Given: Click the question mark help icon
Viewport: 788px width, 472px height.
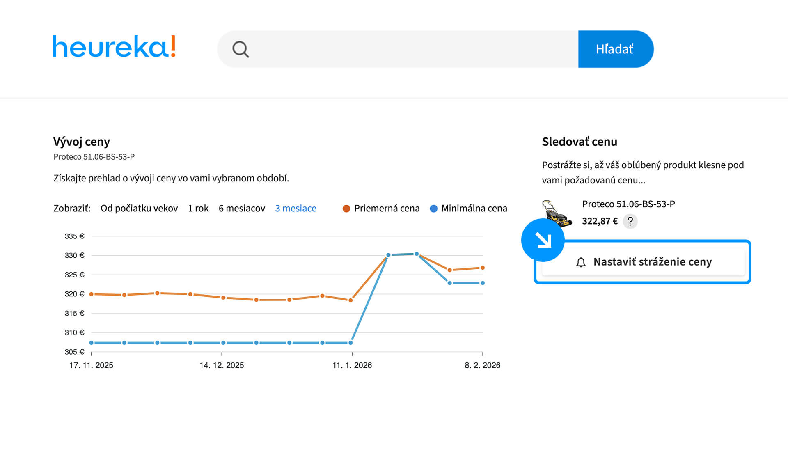Looking at the screenshot, I should point(630,221).
